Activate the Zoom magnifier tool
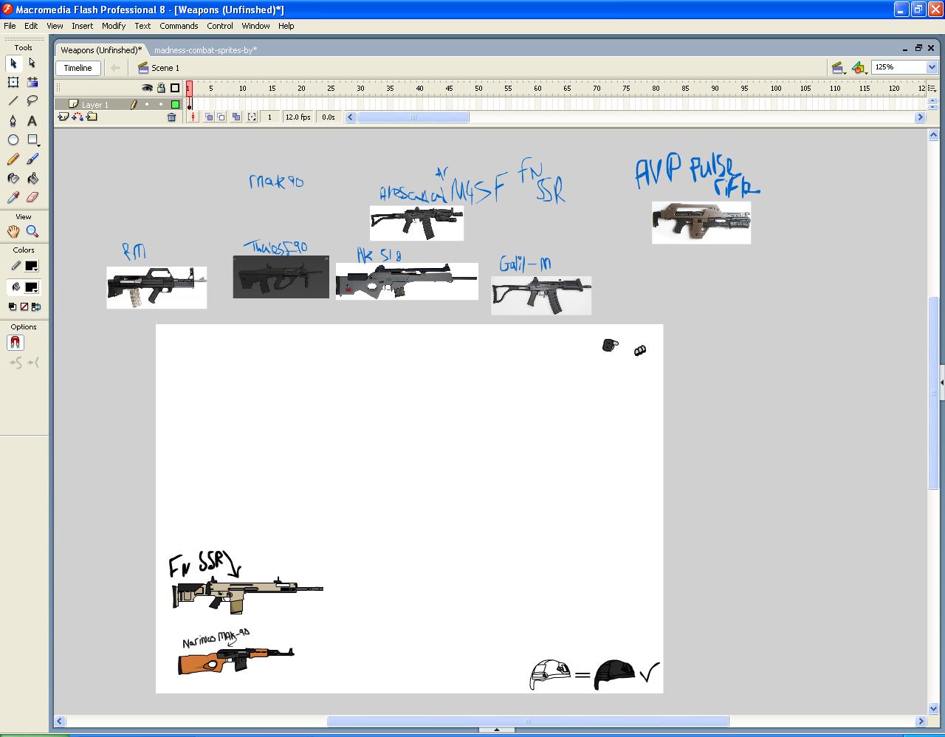This screenshot has width=945, height=737. (32, 232)
